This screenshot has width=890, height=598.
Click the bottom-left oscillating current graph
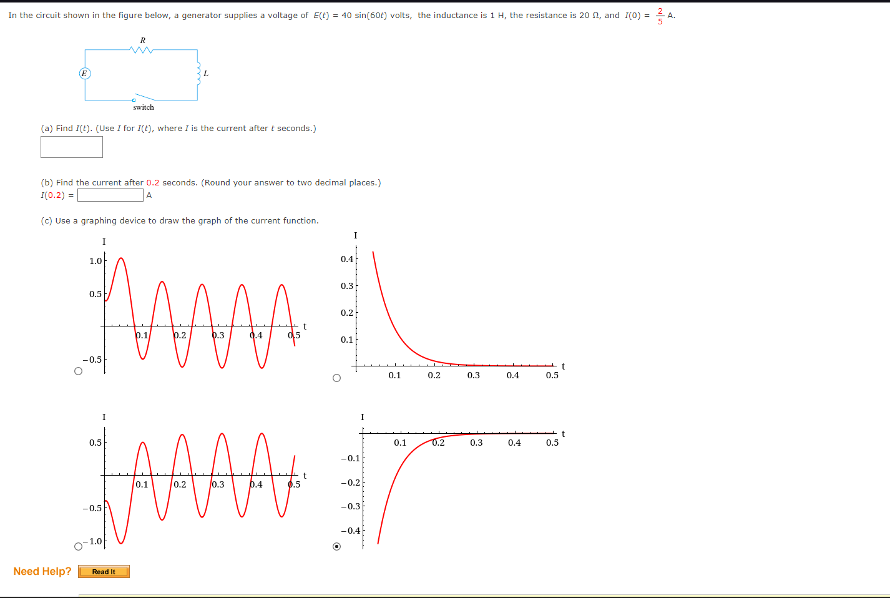click(195, 481)
